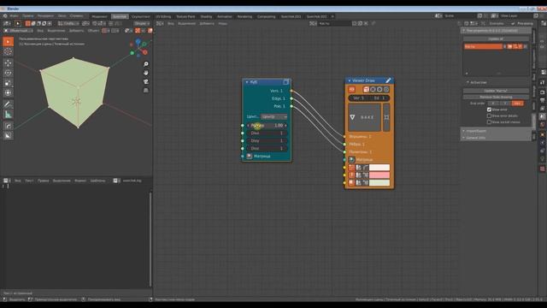Click the Viewer Draw matrix socket icon

(x=351, y=160)
